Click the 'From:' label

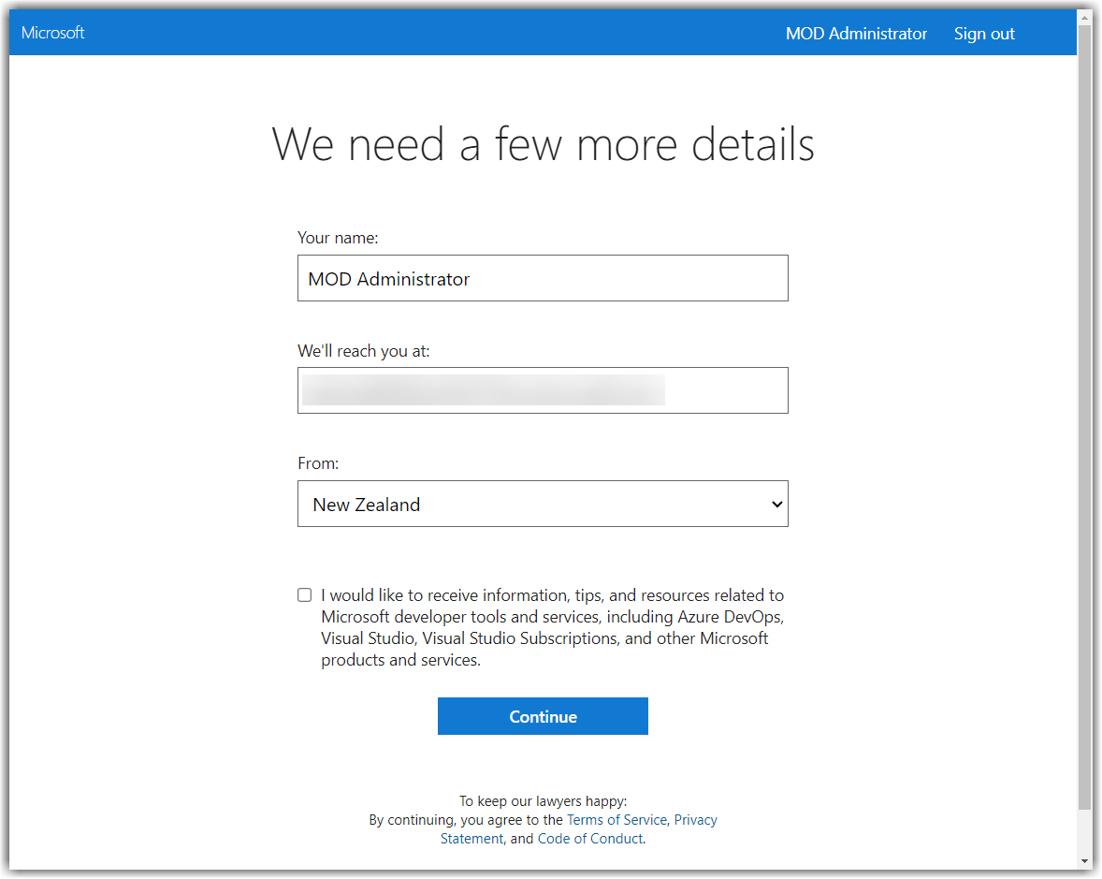click(x=318, y=463)
